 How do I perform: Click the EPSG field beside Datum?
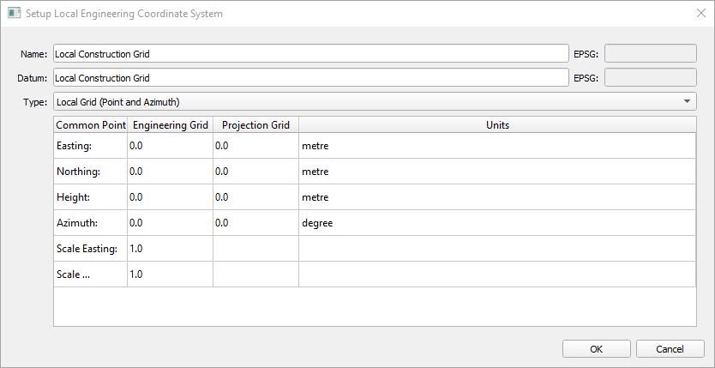pyautogui.click(x=650, y=78)
